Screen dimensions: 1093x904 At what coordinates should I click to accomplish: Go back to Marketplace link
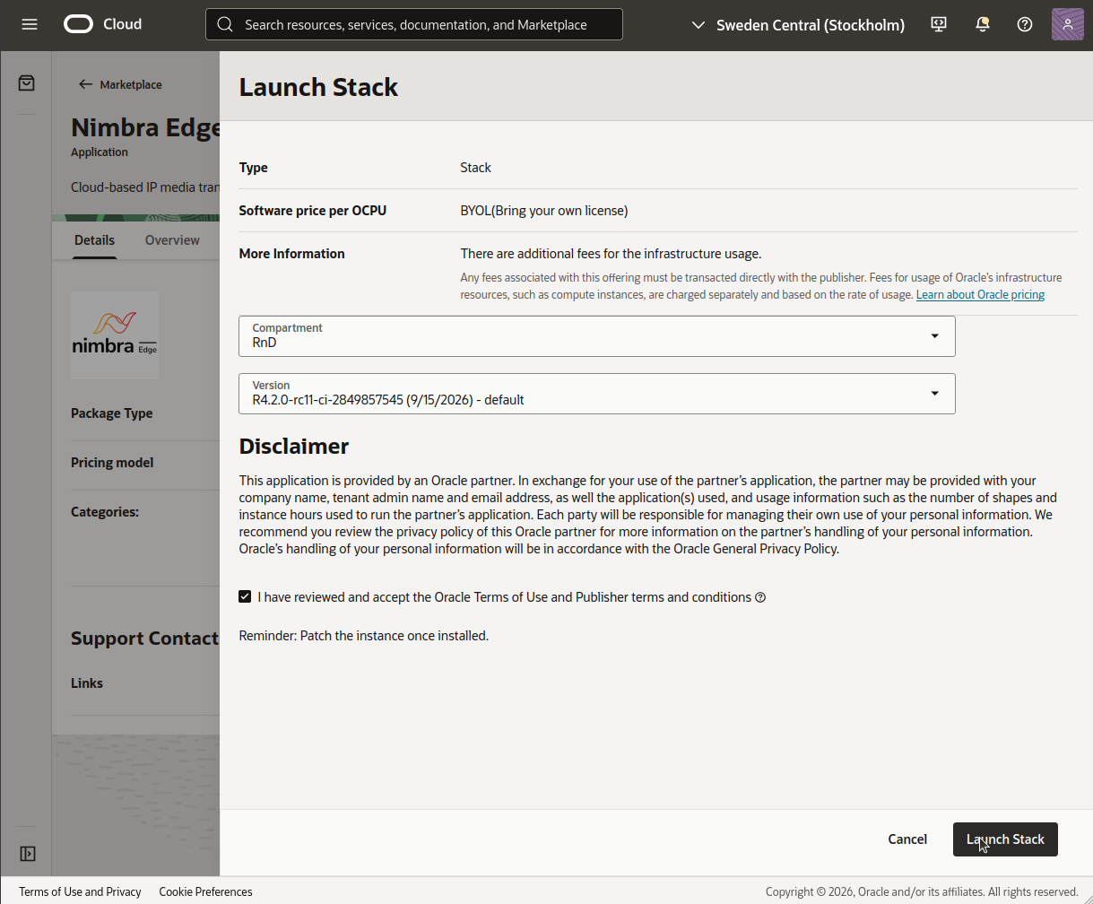click(131, 84)
